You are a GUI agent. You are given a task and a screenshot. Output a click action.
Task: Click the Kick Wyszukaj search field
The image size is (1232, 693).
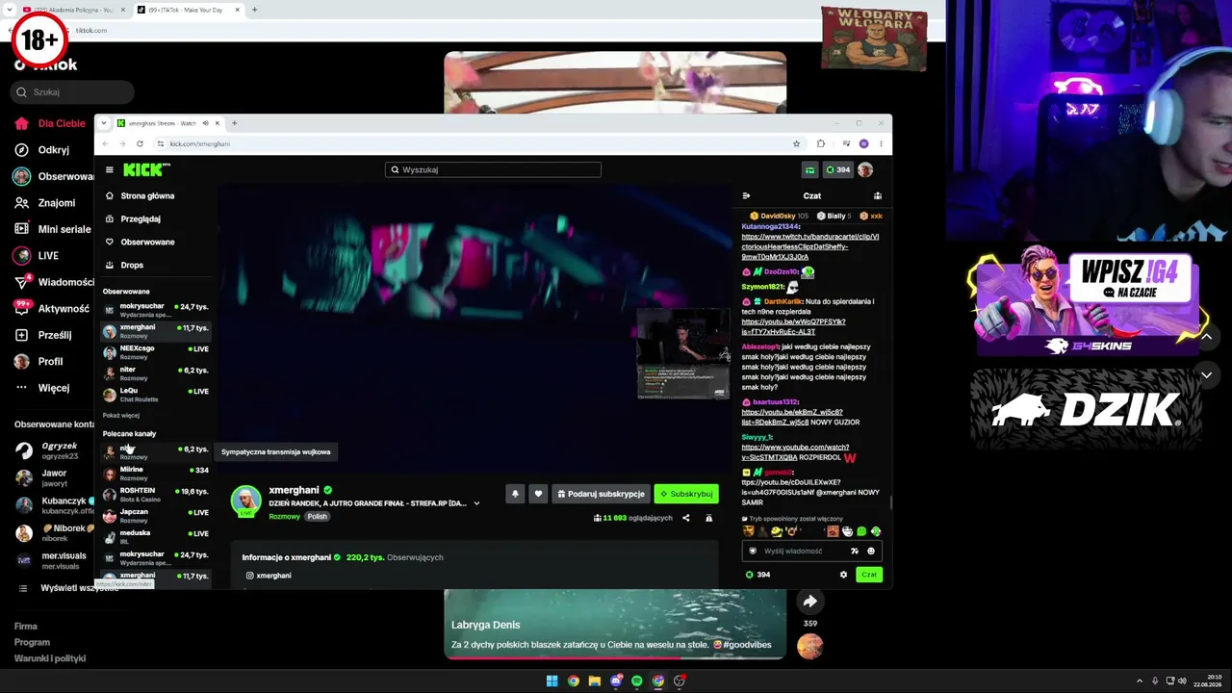[493, 169]
